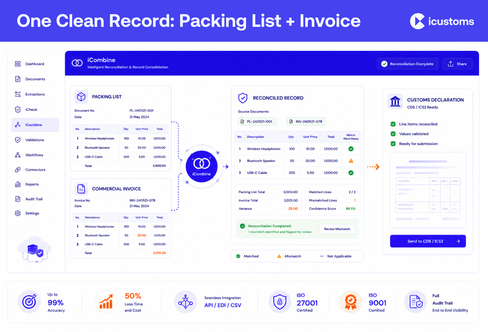The image size is (488, 332).
Task: Click the 20.50 unit price in Commercial Invoice
Action: click(x=142, y=235)
